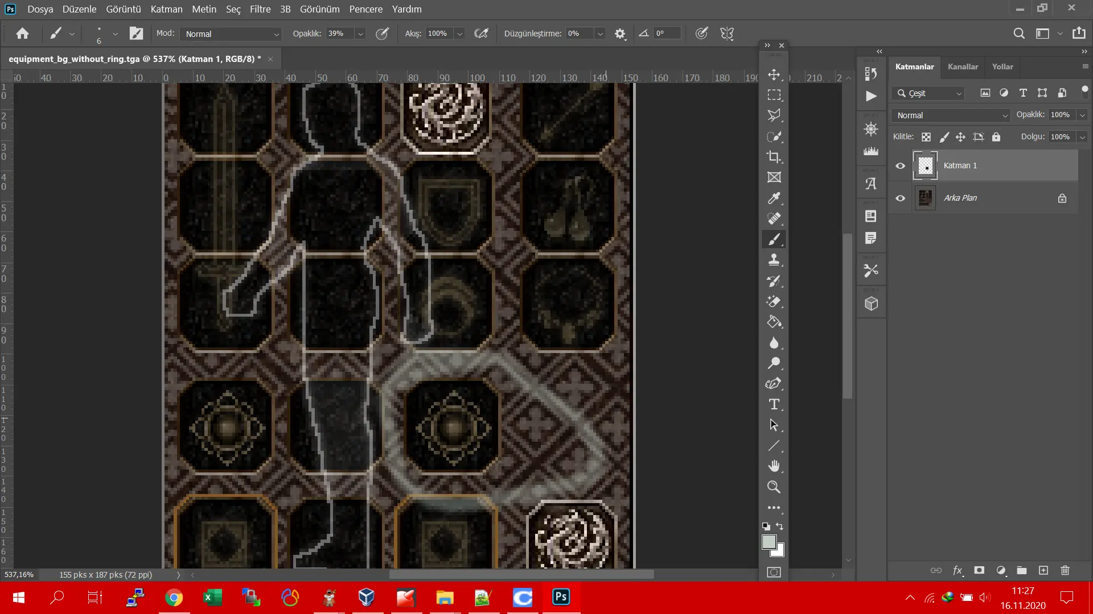Open the layer blend mode Normal dropdown
This screenshot has height=614, width=1093.
click(x=950, y=115)
